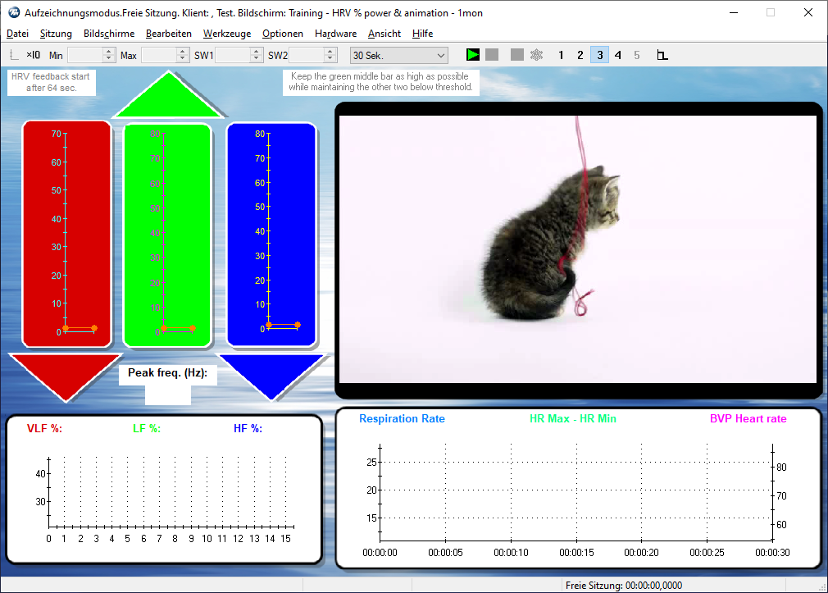Click into the Min value field
This screenshot has height=593, width=828.
click(85, 55)
